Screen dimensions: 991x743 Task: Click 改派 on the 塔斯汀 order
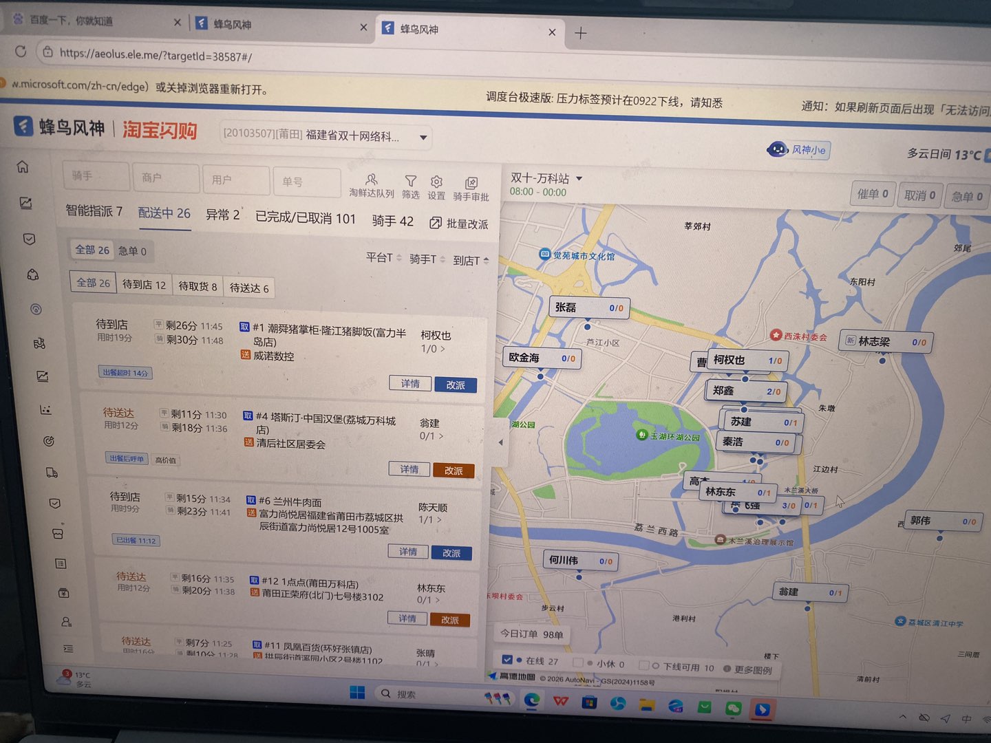[x=453, y=470]
